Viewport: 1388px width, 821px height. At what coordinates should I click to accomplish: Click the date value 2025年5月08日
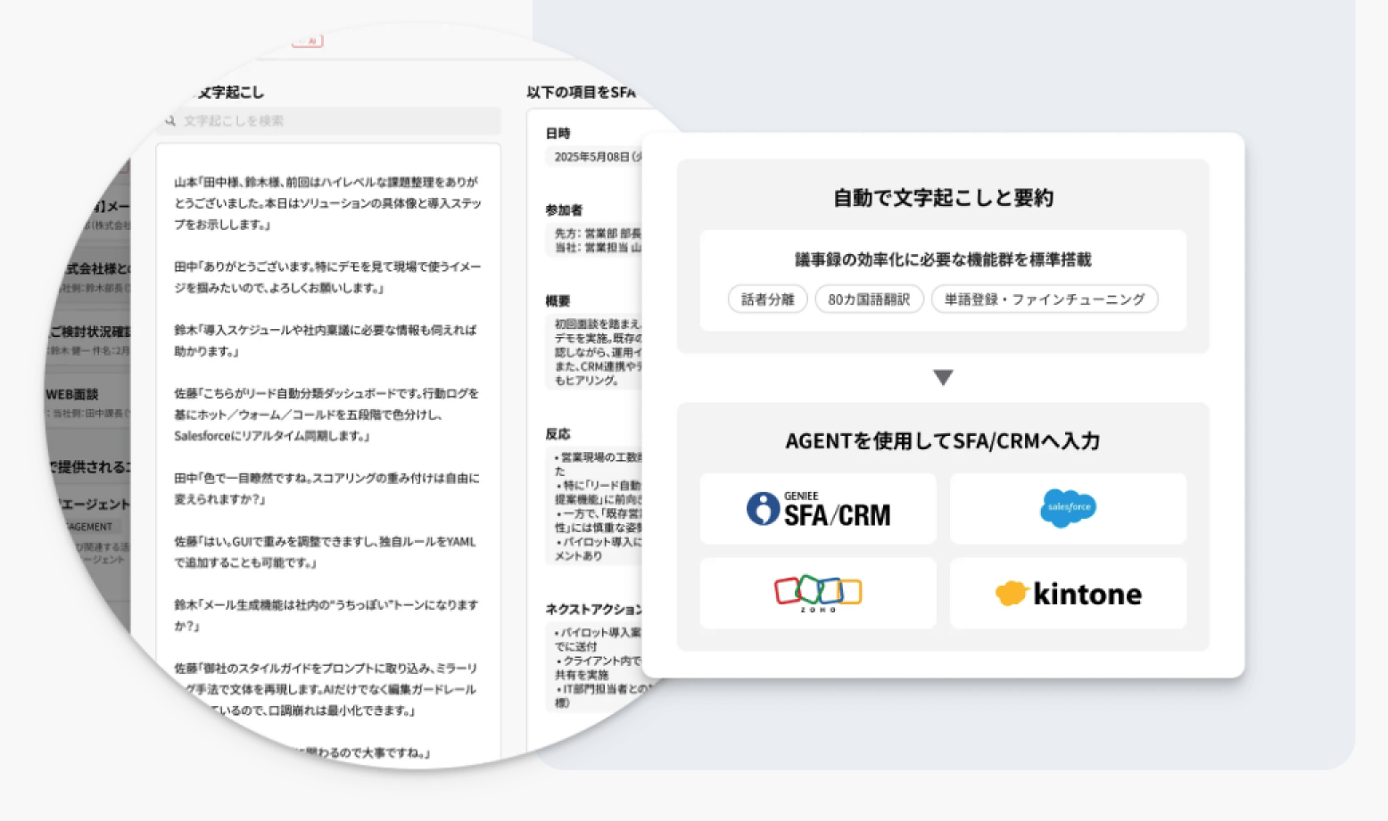pyautogui.click(x=592, y=157)
